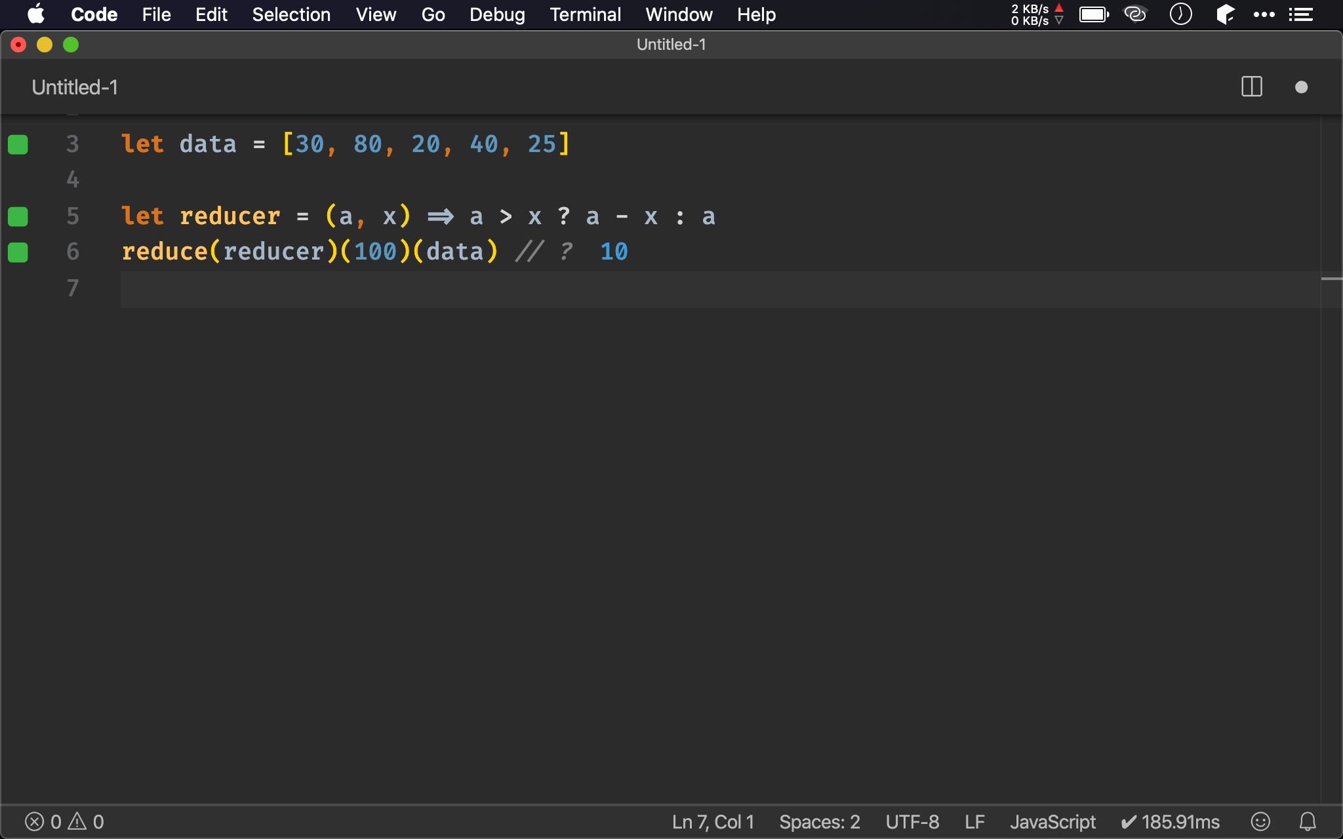Click the green coverage marker on line 3
This screenshot has width=1343, height=839.
(x=18, y=144)
